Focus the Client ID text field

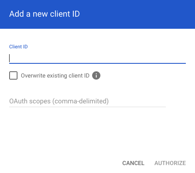coord(97,58)
